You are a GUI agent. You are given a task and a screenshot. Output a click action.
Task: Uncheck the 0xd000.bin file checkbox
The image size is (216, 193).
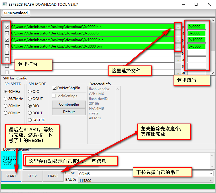(x=7, y=46)
